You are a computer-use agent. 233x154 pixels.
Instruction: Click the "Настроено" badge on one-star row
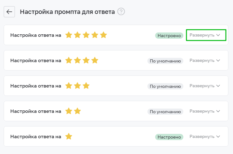point(169,137)
